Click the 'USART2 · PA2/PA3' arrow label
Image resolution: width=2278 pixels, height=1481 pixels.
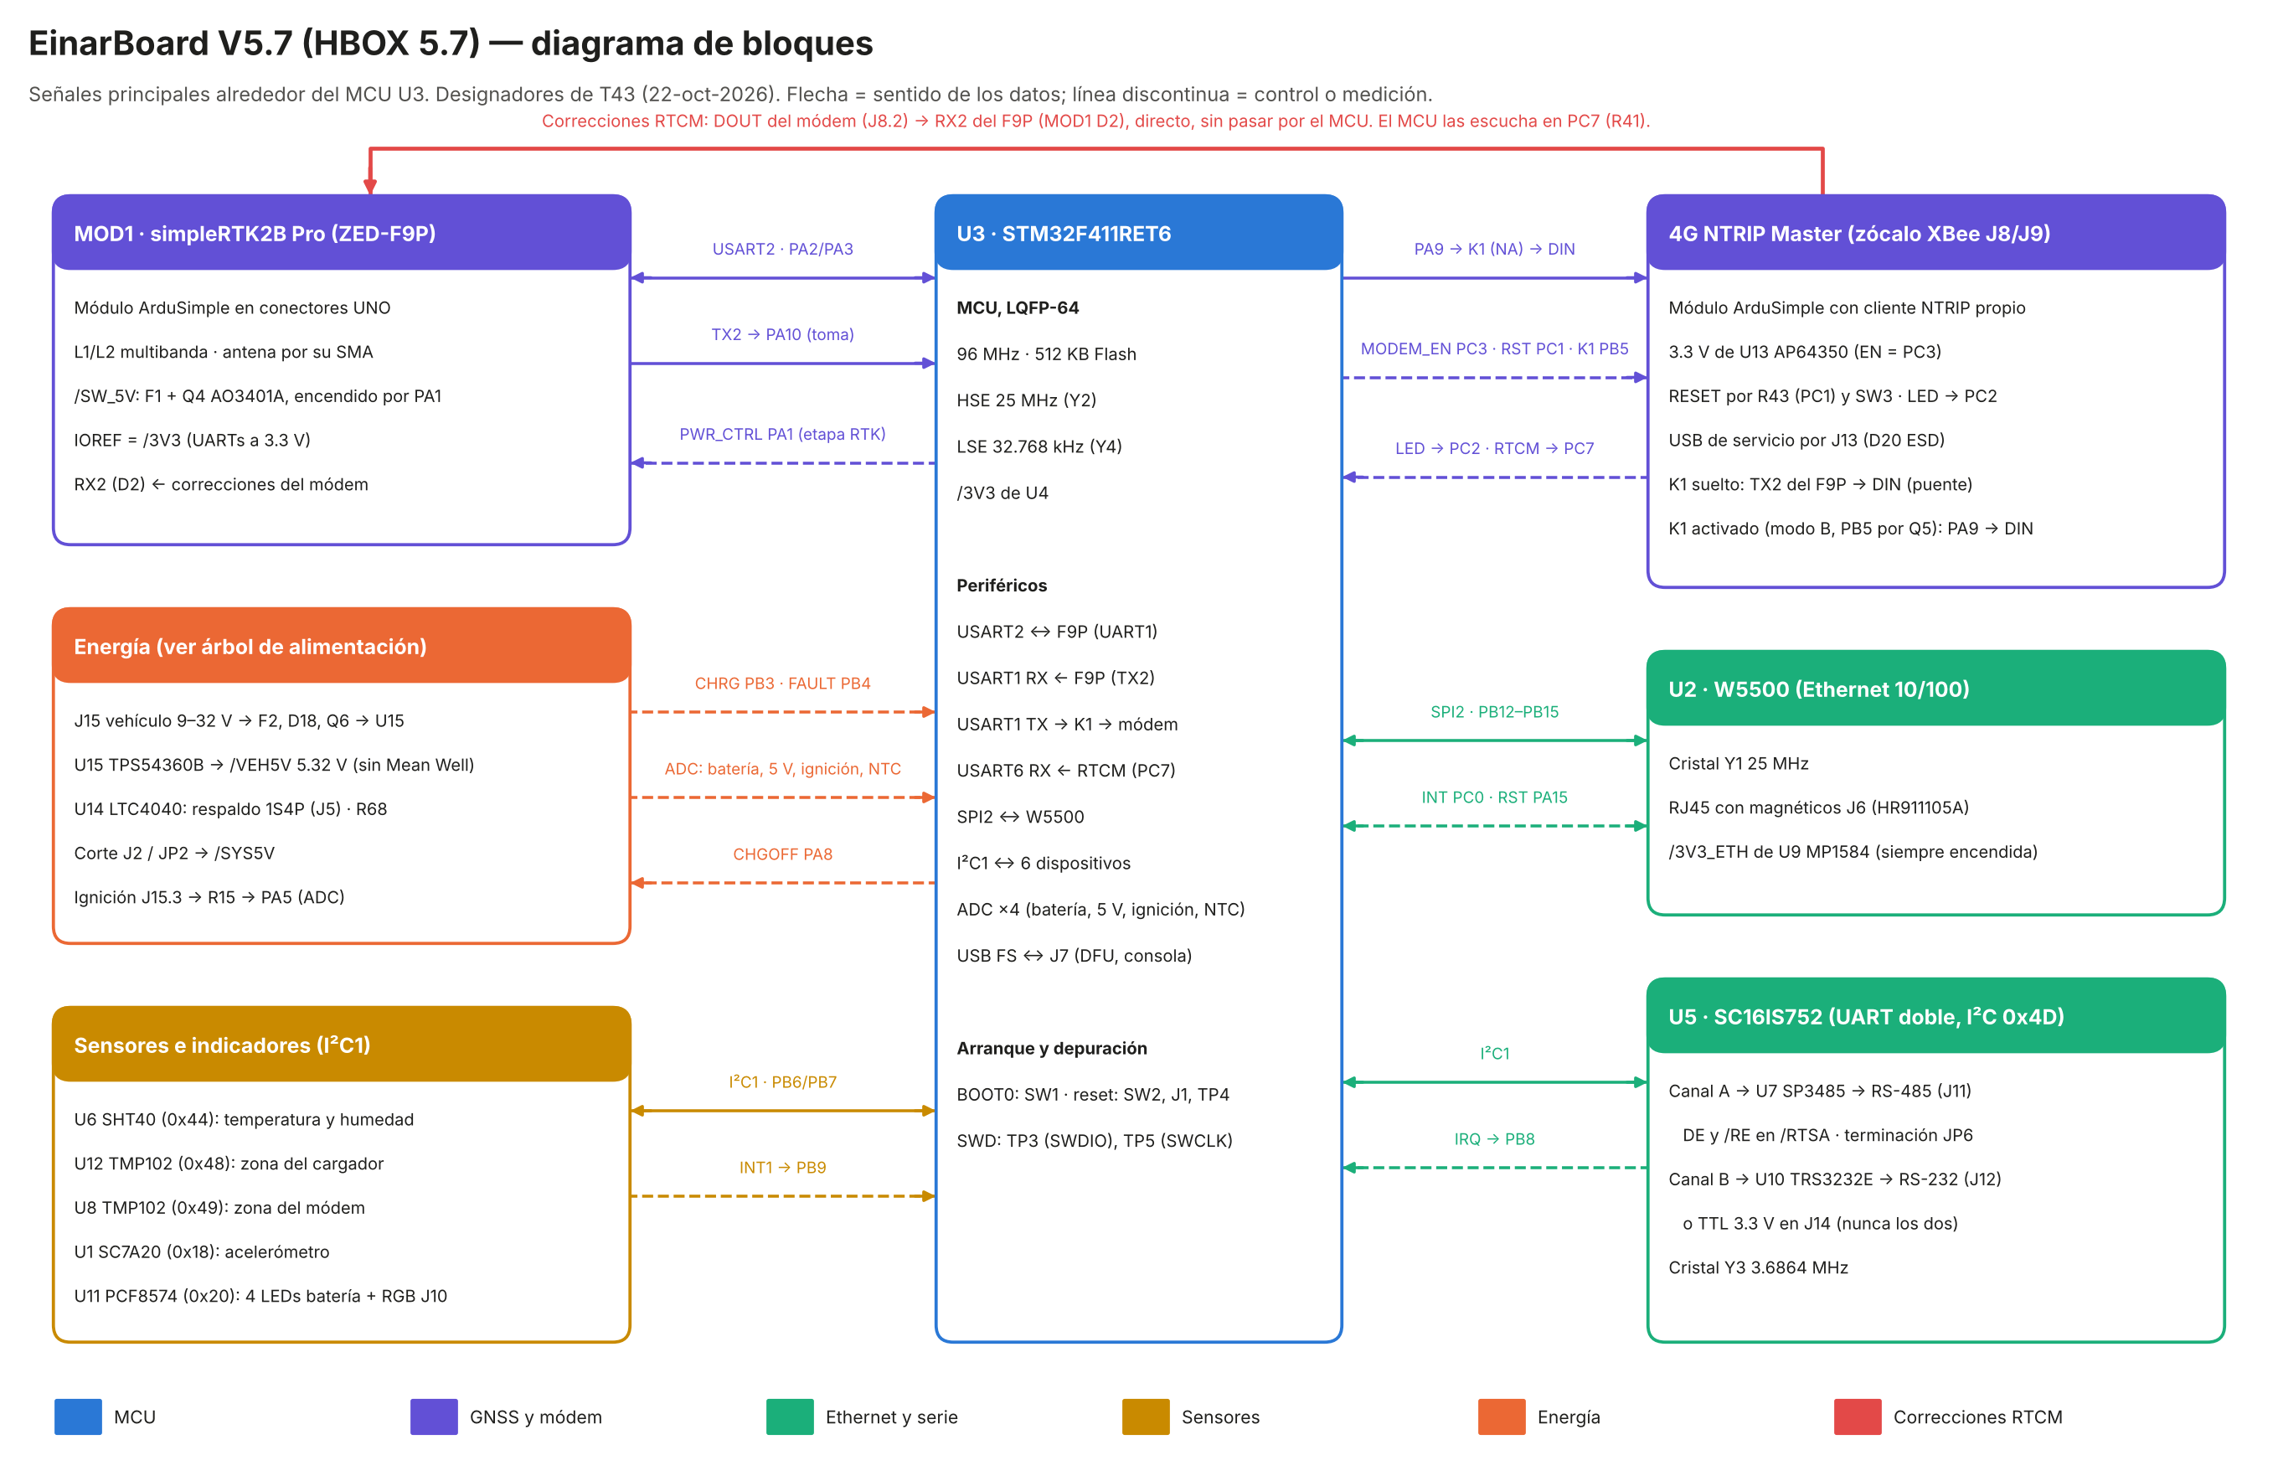coord(783,249)
